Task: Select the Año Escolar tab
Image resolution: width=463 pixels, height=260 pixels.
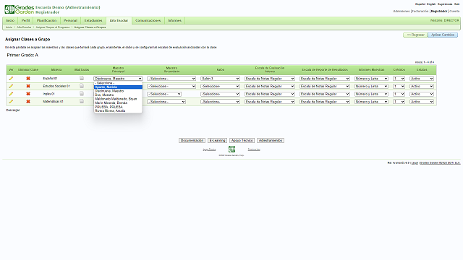Action: pyautogui.click(x=119, y=20)
